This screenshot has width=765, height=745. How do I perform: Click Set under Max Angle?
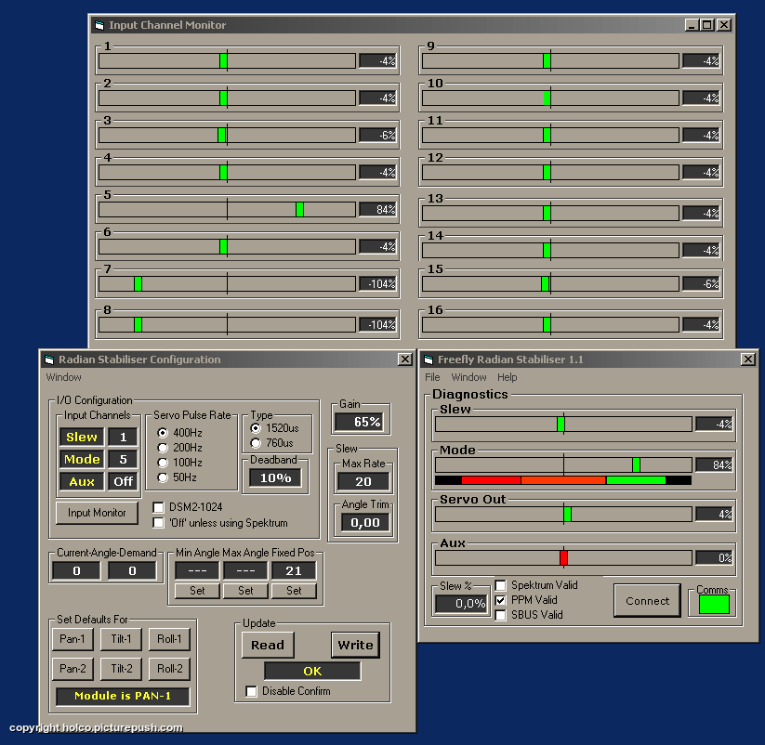pos(245,591)
